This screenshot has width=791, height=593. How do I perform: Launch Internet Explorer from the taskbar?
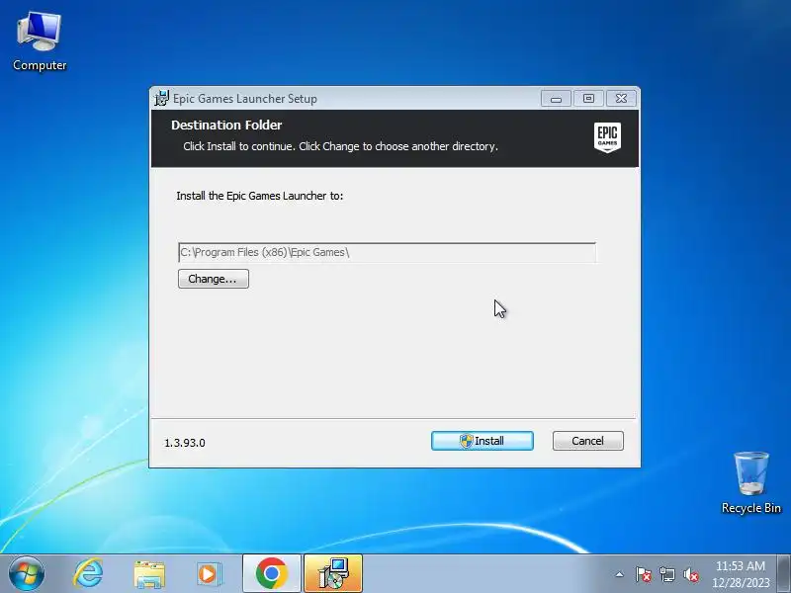point(88,574)
